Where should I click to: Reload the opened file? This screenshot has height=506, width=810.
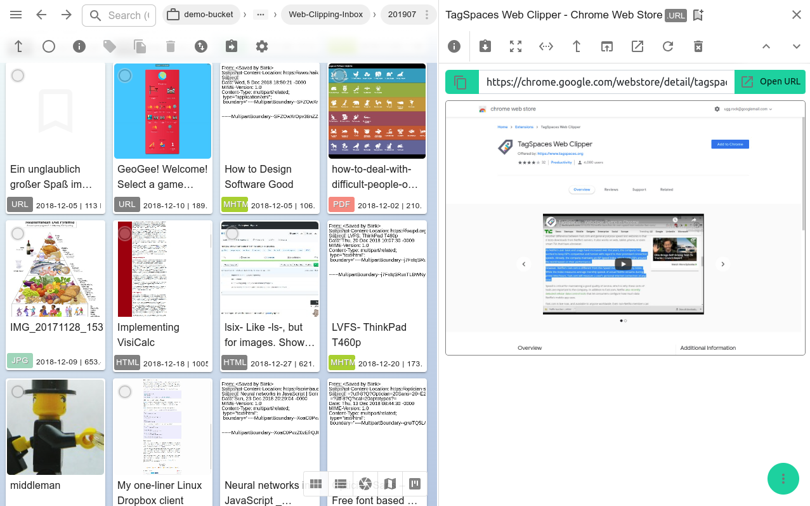(668, 46)
